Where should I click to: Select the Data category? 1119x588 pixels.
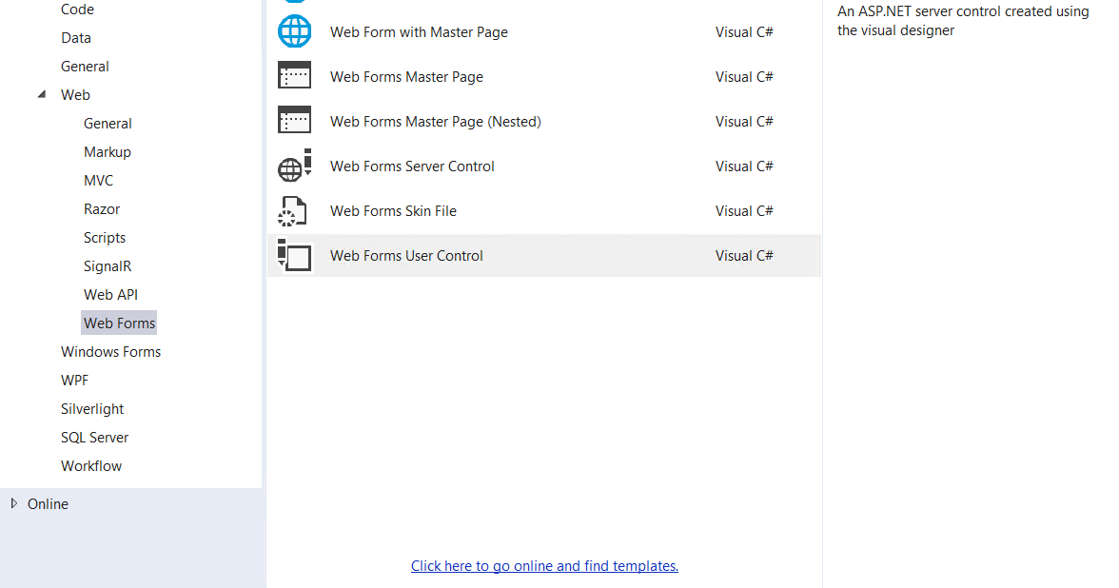click(76, 38)
